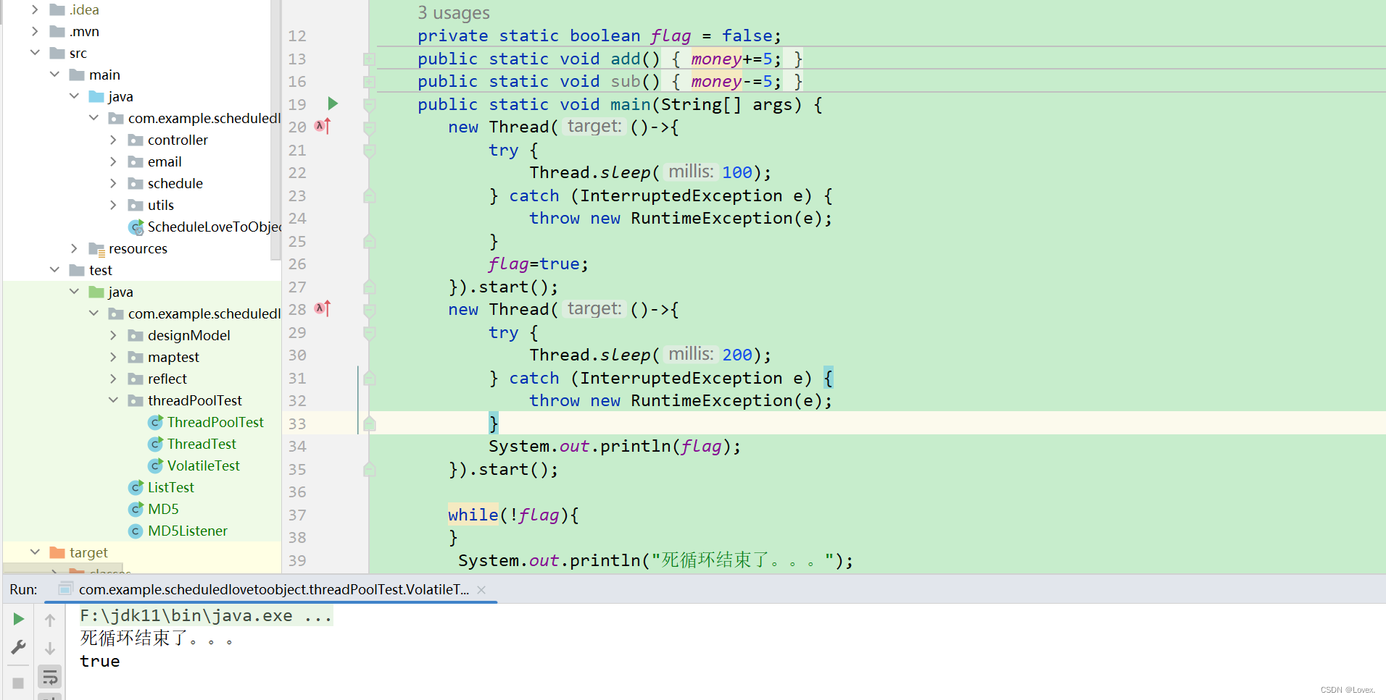Open ThreadTest class file

pos(202,444)
